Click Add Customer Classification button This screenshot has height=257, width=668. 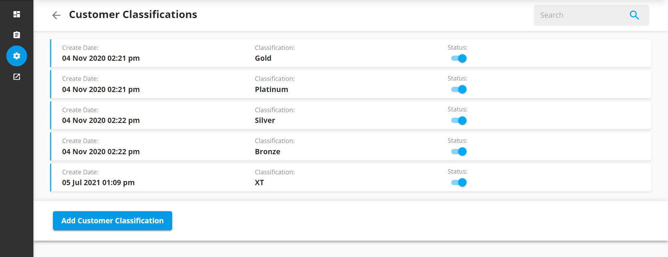(112, 221)
